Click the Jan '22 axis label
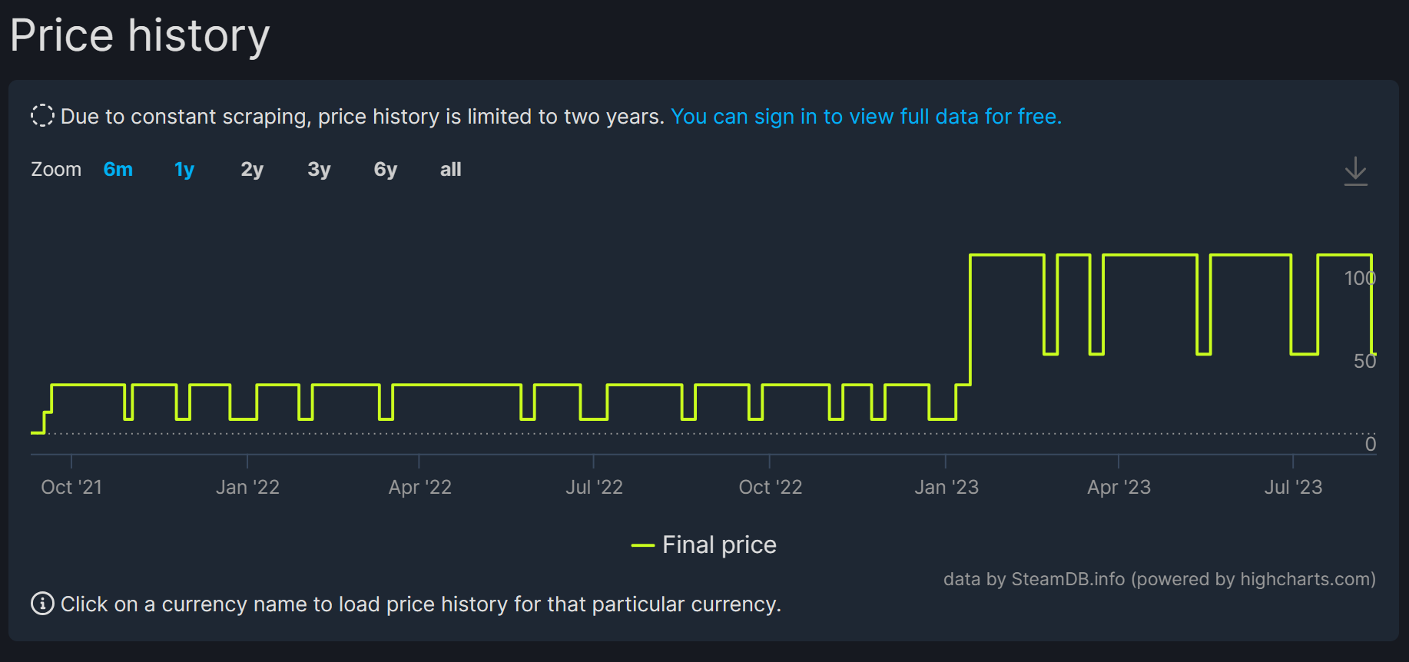 (247, 487)
